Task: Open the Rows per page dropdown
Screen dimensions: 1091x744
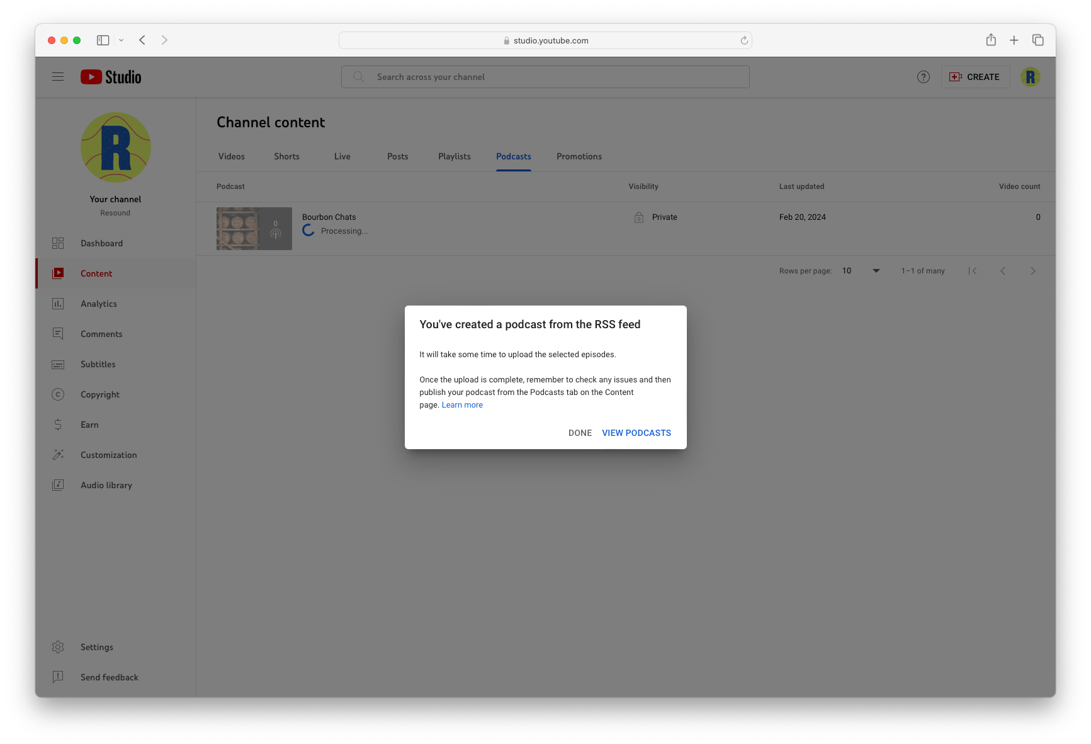Action: click(x=861, y=271)
